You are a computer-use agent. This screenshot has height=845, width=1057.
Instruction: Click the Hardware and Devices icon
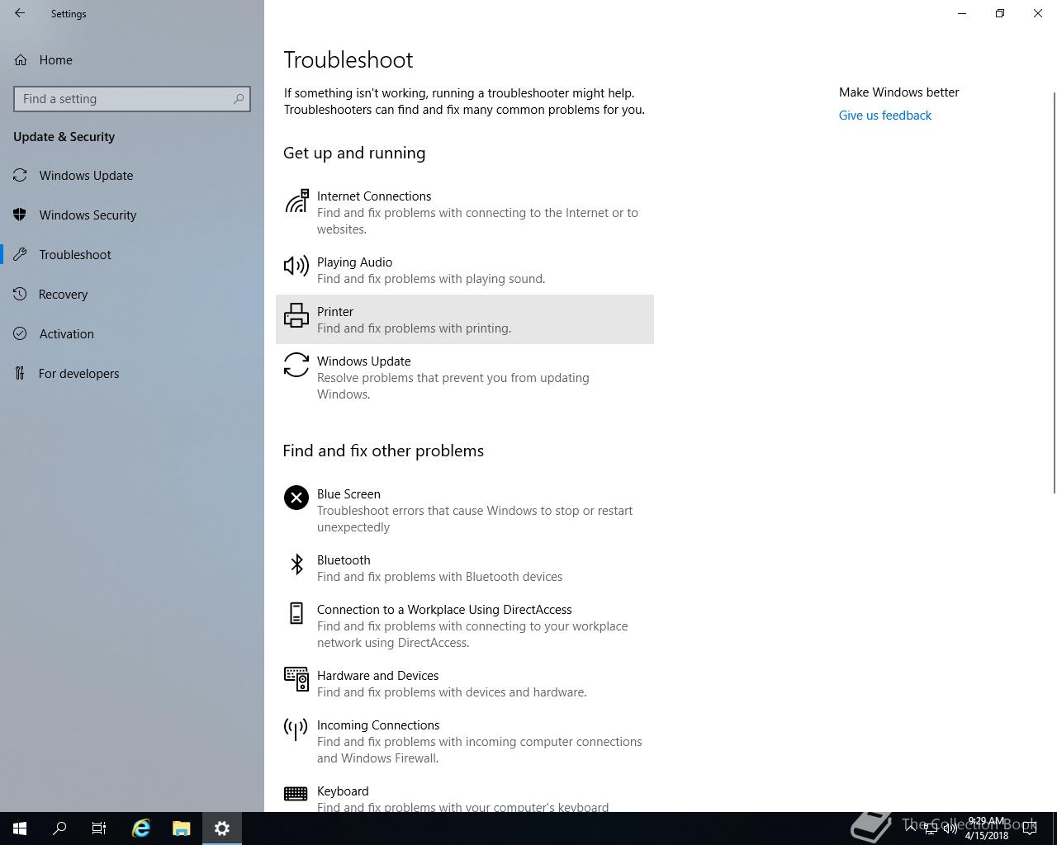pyautogui.click(x=296, y=679)
